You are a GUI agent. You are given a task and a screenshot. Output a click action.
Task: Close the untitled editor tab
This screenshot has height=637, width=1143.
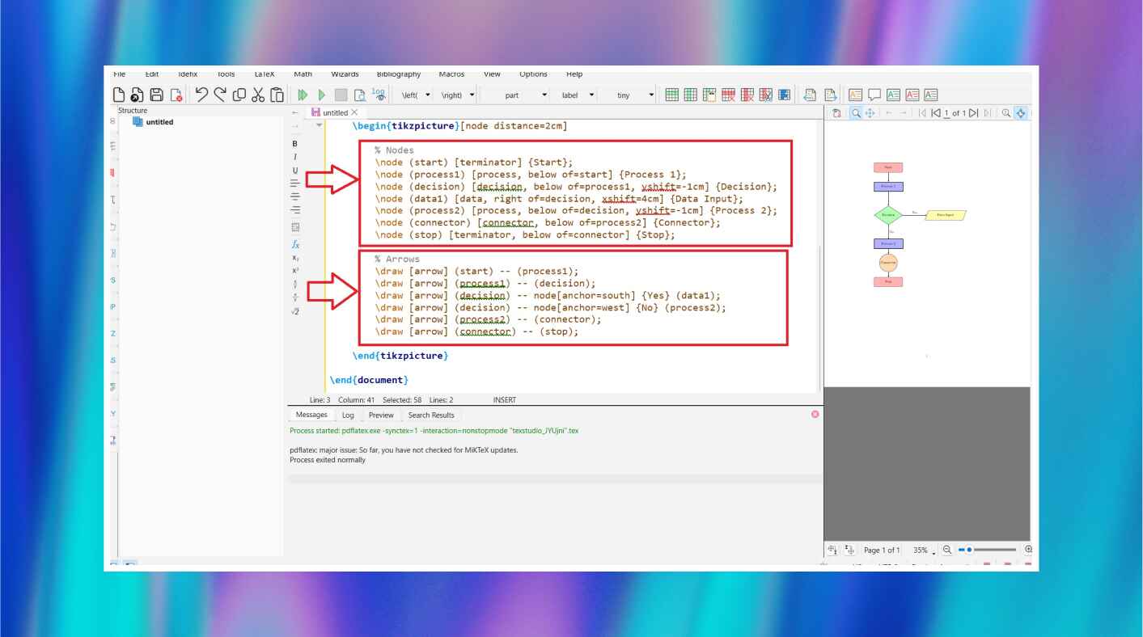354,112
